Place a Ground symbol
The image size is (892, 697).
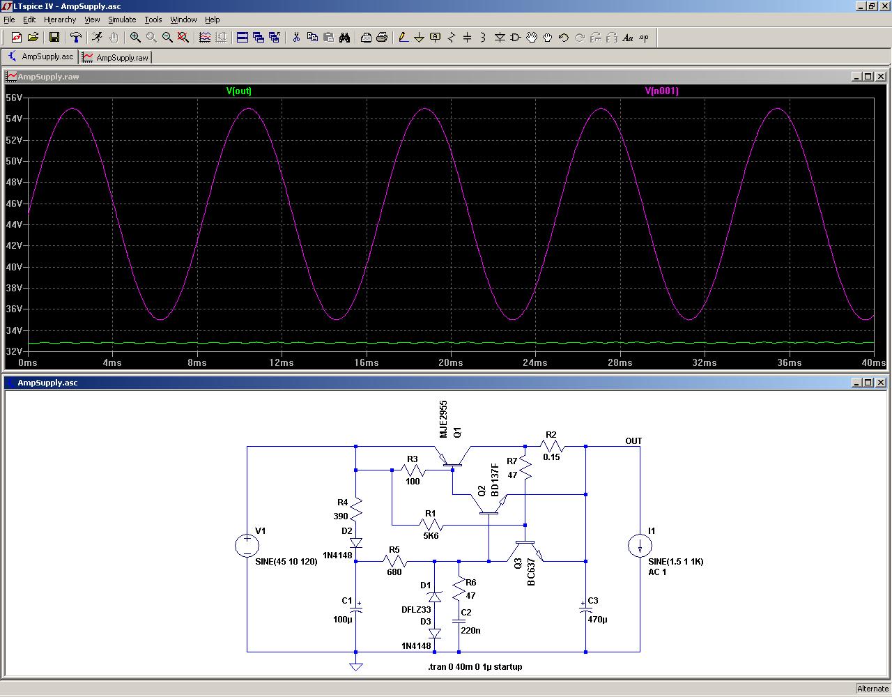[x=420, y=38]
